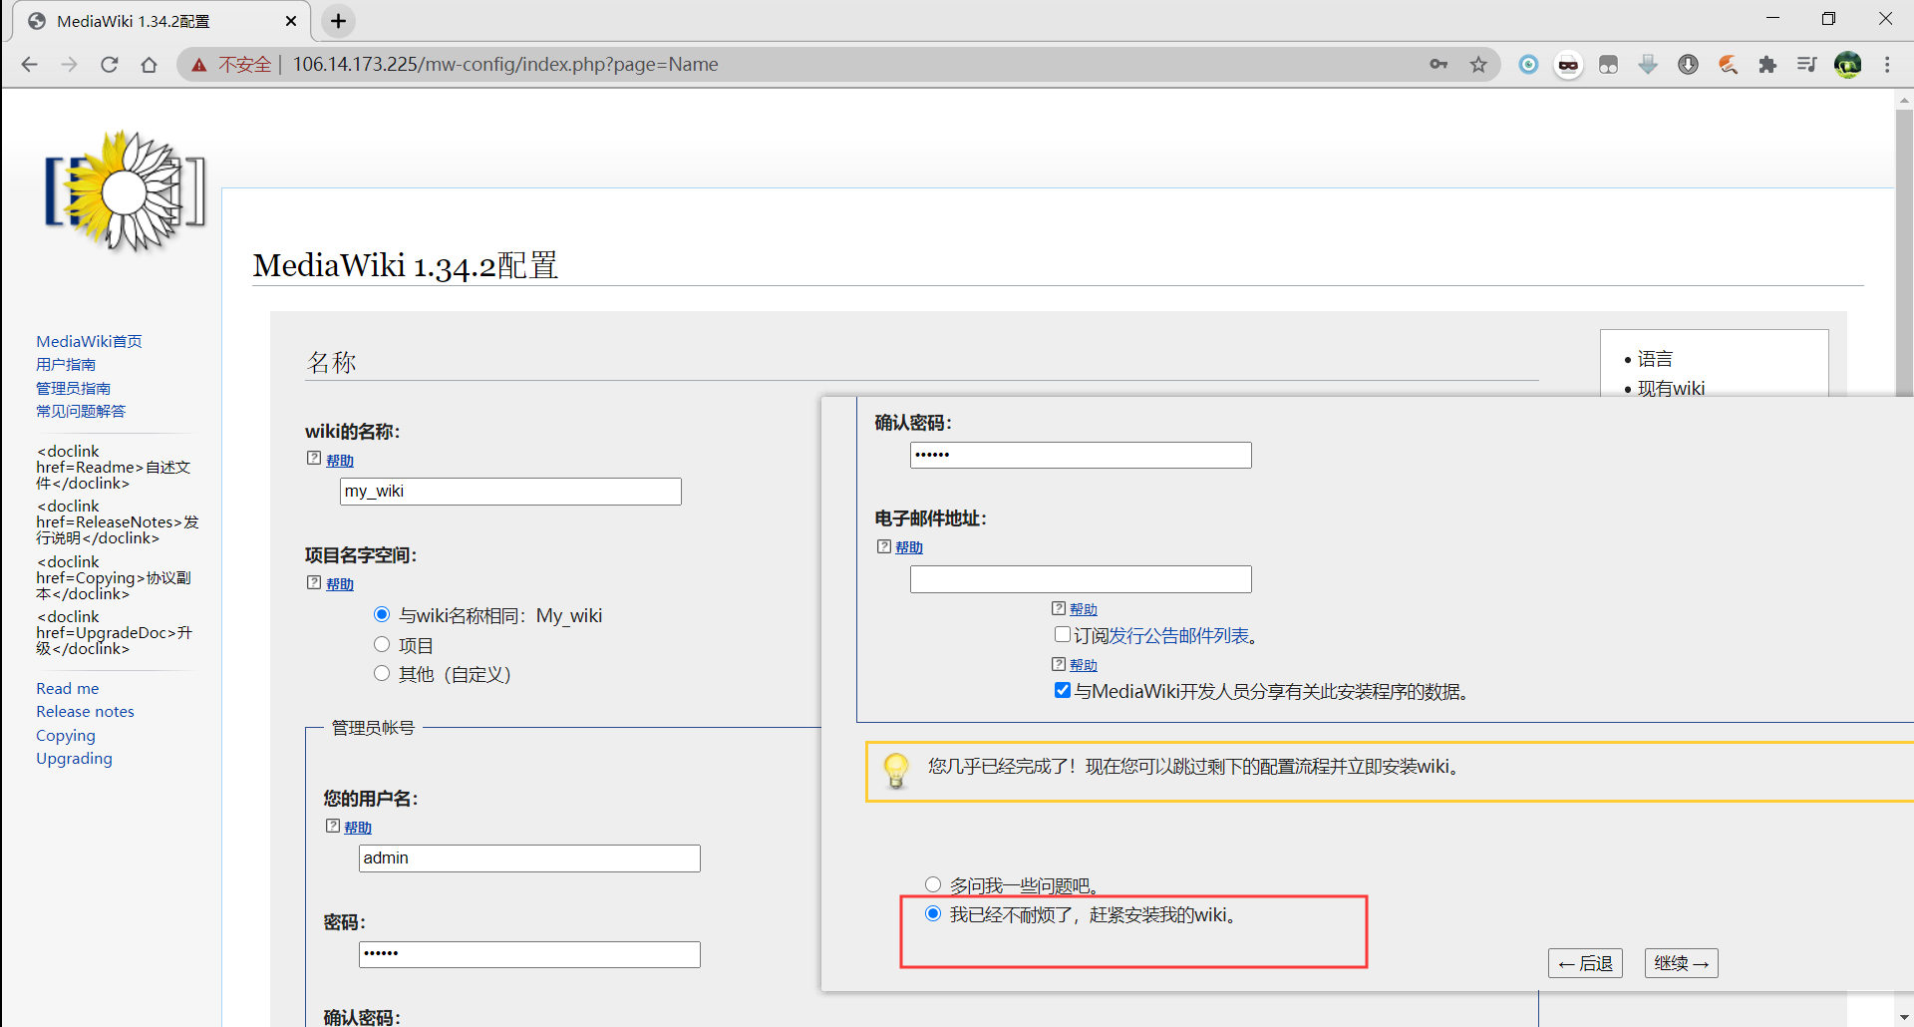1914x1027 pixels.
Task: Open the extensions puzzle piece menu
Action: point(1767,65)
